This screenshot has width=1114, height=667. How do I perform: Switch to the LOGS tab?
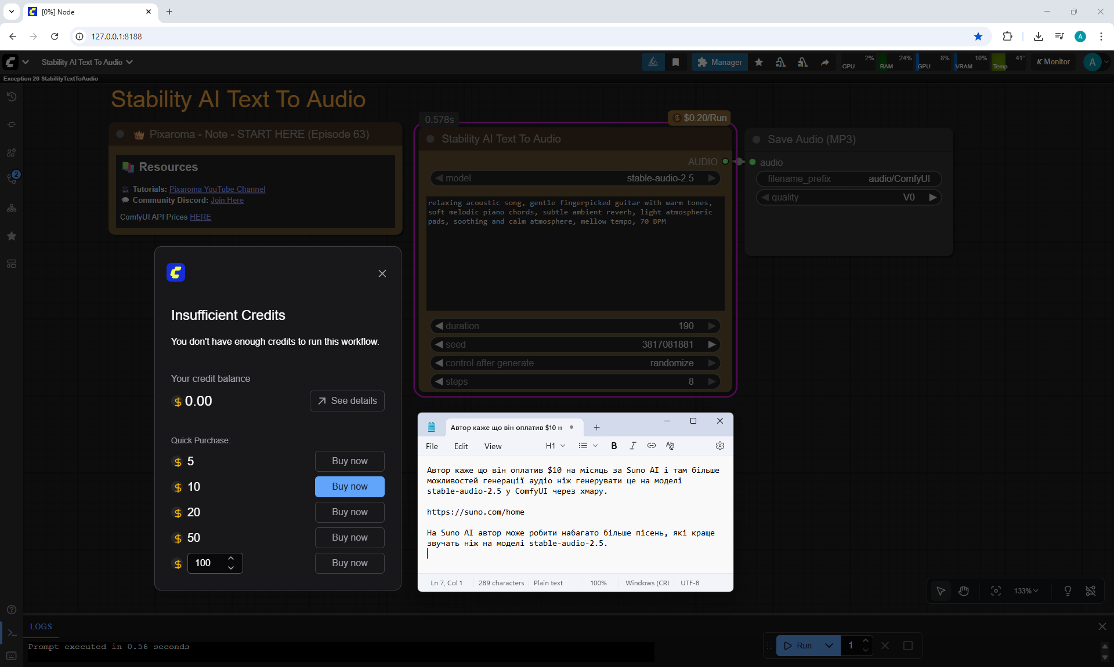click(41, 626)
